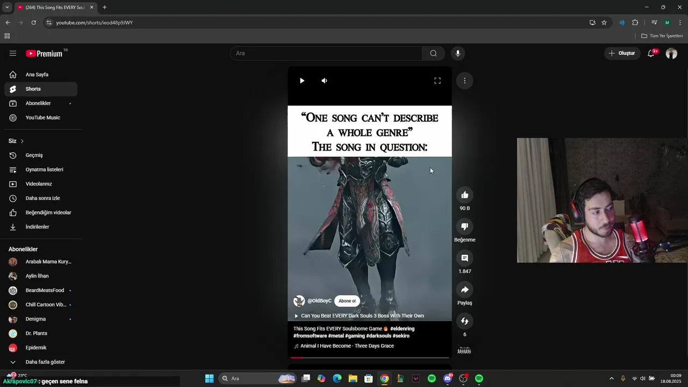Viewport: 688px width, 387px height.
Task: Open Beğendiğim videolar list
Action: click(41, 212)
